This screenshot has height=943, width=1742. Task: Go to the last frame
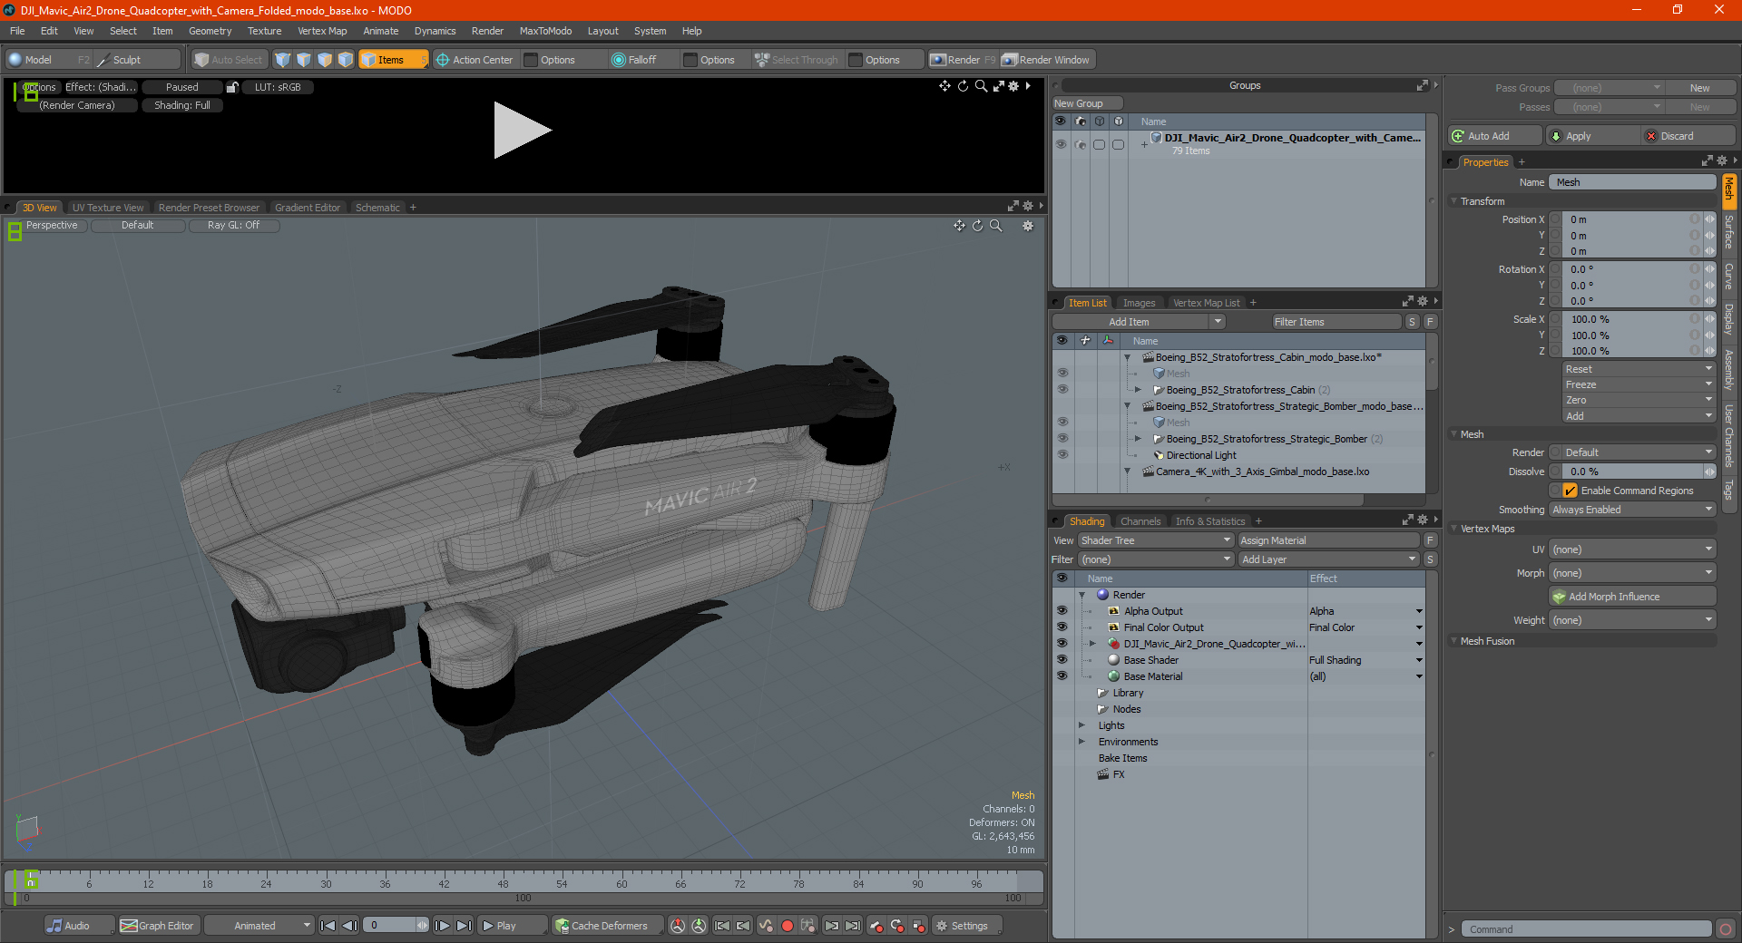tap(464, 926)
